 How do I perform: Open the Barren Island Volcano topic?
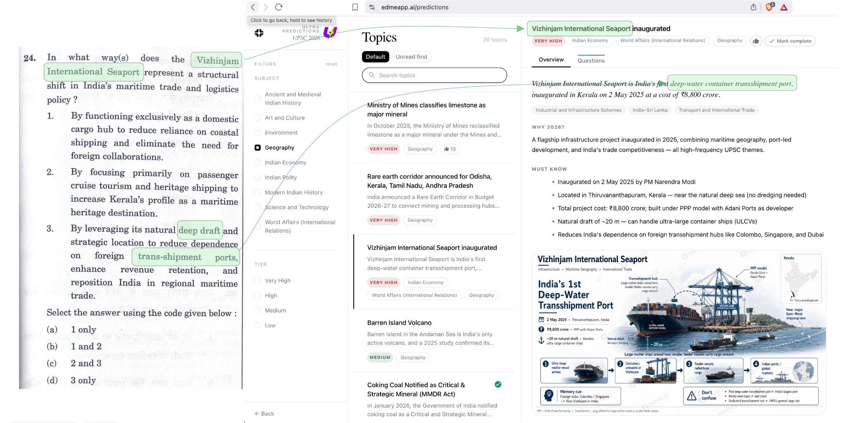click(x=434, y=341)
